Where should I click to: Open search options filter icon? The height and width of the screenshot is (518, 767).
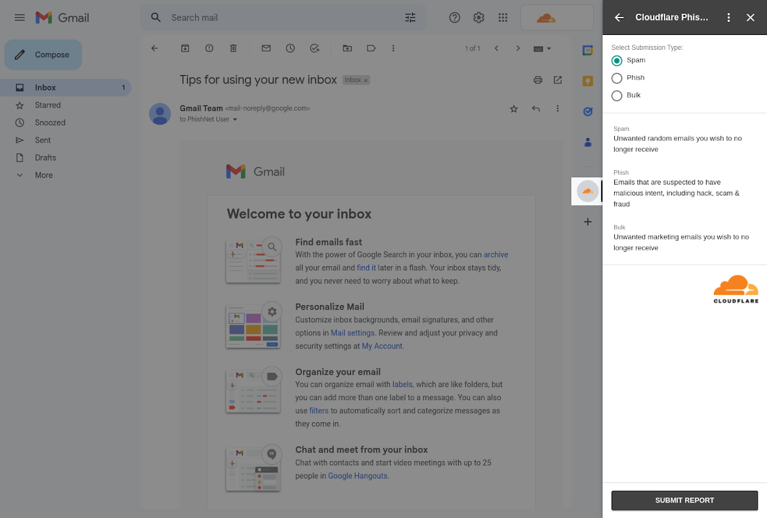click(x=410, y=17)
